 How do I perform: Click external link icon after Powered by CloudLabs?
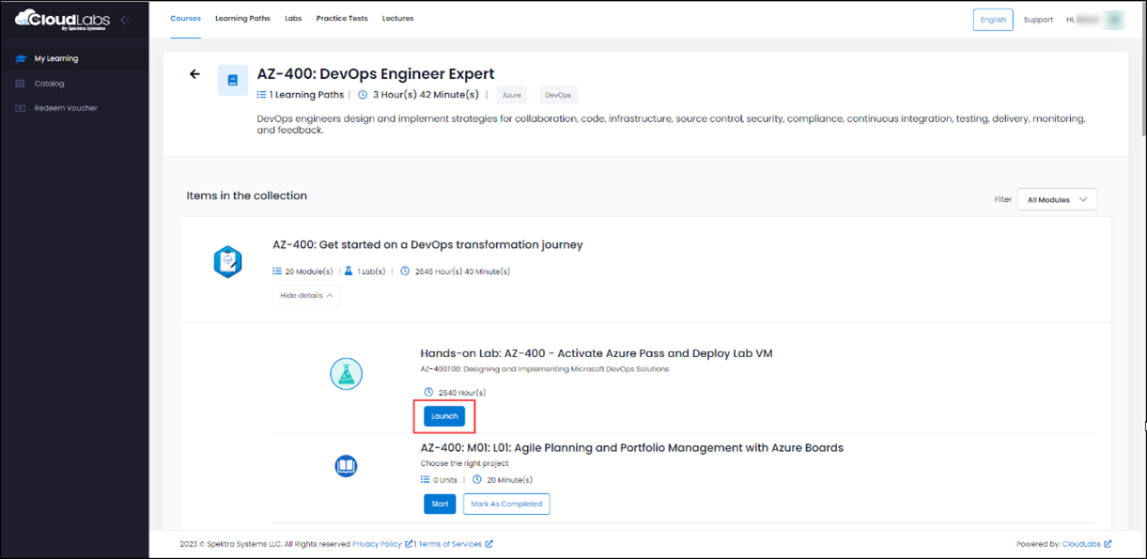click(x=1108, y=544)
